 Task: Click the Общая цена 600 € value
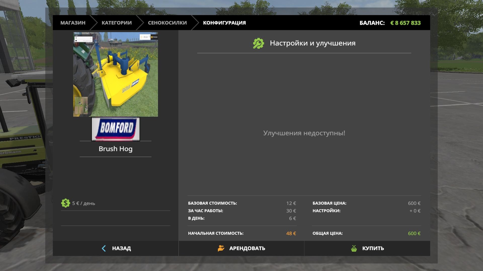pos(414,233)
